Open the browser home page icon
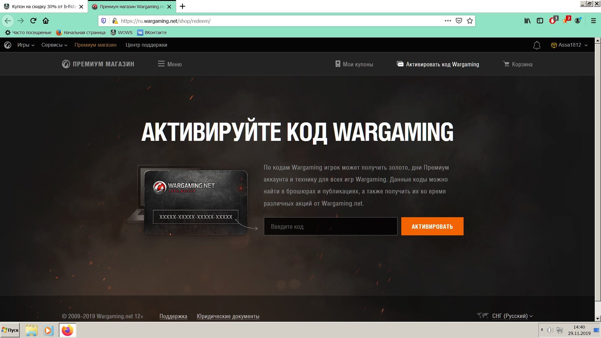The image size is (601, 338). [46, 21]
